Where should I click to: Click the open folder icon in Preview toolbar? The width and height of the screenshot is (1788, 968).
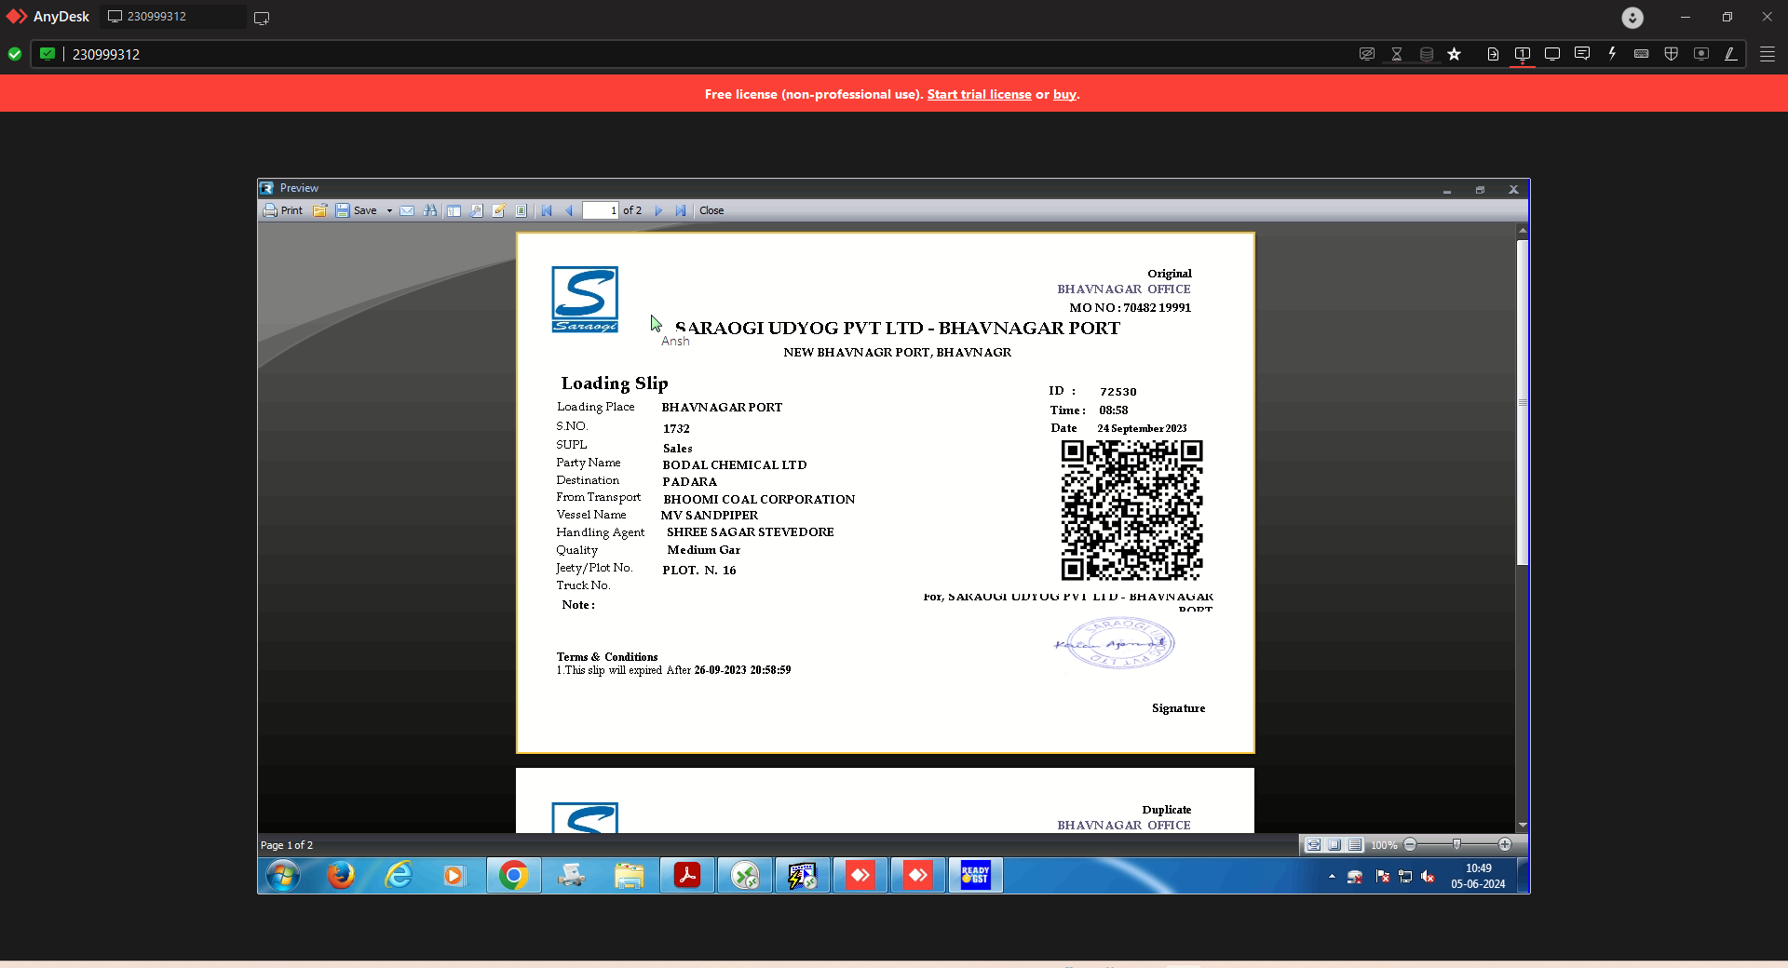[319, 210]
